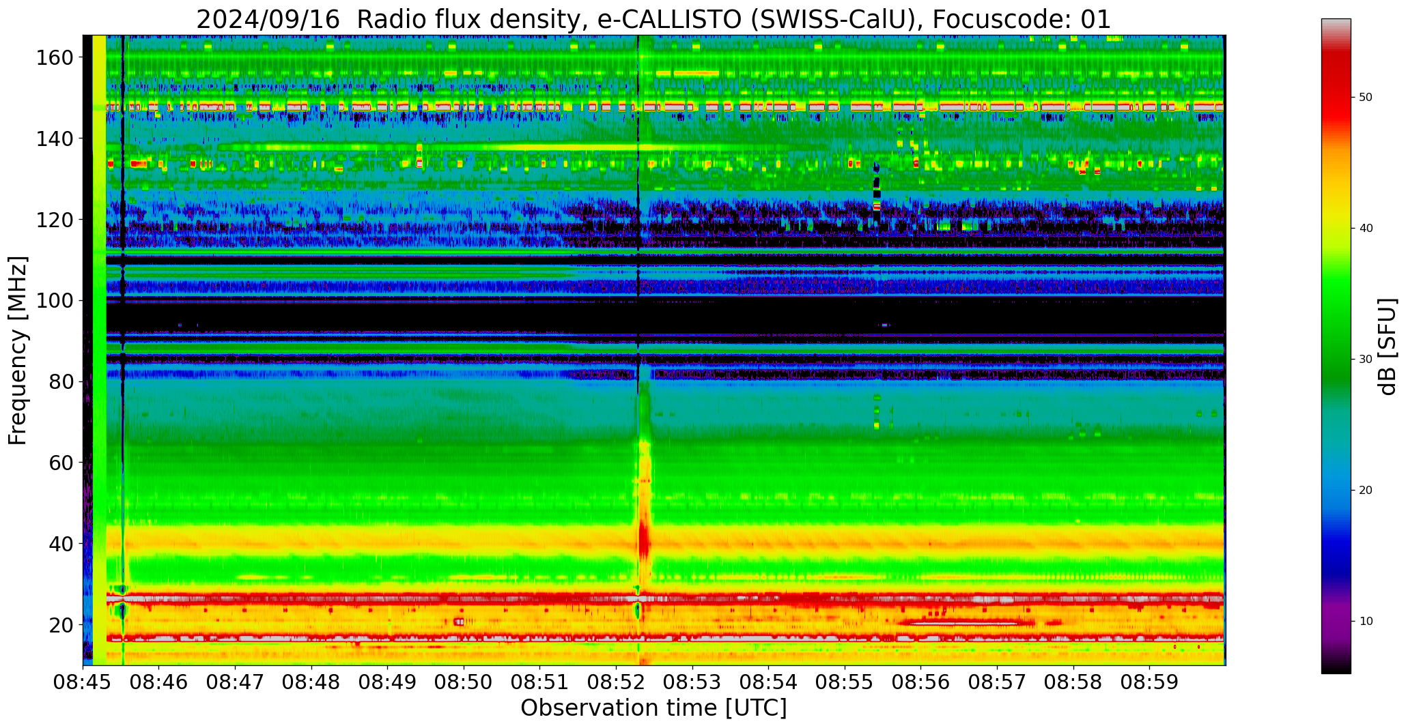Viewport: 1408px width, 728px height.
Task: Click the 08:52 time tick label
Action: 617,682
